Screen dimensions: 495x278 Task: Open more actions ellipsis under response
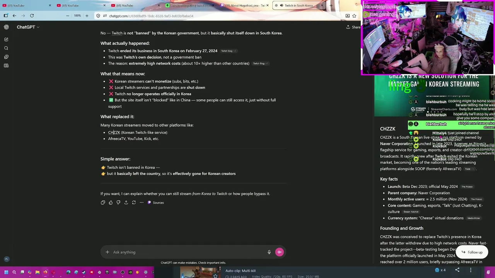click(x=142, y=203)
